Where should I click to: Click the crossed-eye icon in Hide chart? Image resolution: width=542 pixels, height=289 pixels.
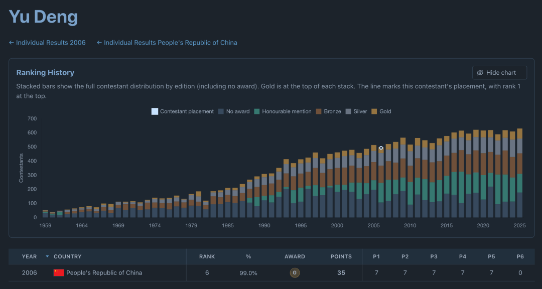point(480,73)
